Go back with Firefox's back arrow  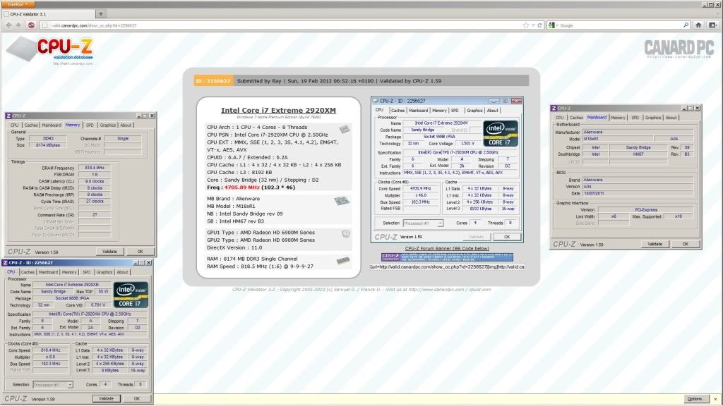[x=8, y=25]
